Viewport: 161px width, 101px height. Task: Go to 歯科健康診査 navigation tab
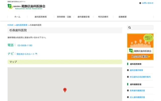[x=84, y=17]
